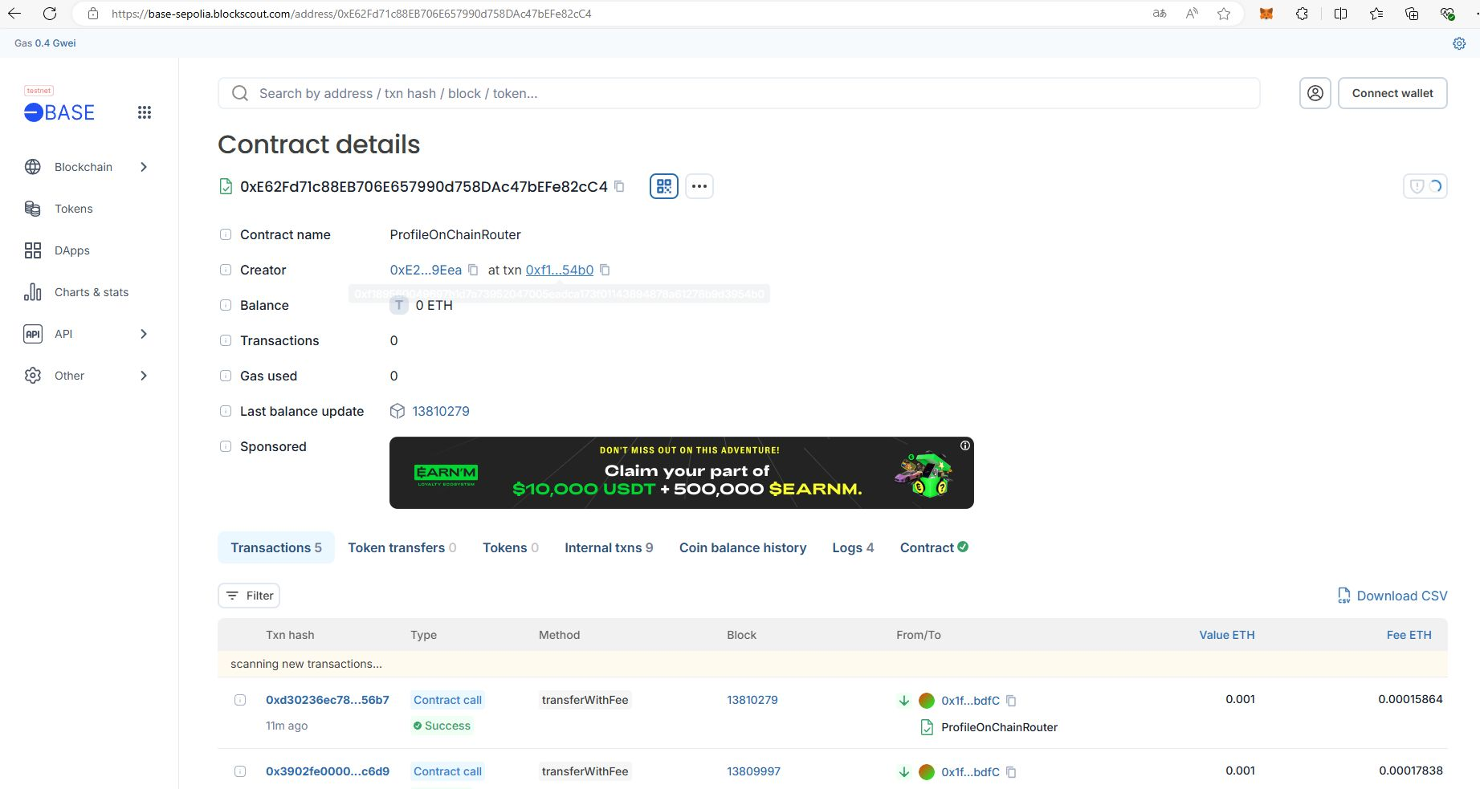Open favorites list
The image size is (1480, 789).
1376,14
